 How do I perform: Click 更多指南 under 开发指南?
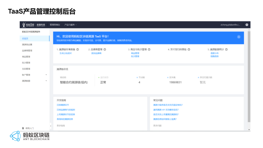[x=61, y=126]
